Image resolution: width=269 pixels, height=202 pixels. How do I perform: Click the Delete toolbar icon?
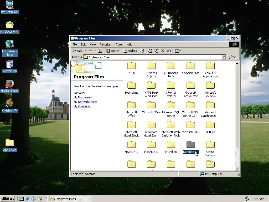162,51
